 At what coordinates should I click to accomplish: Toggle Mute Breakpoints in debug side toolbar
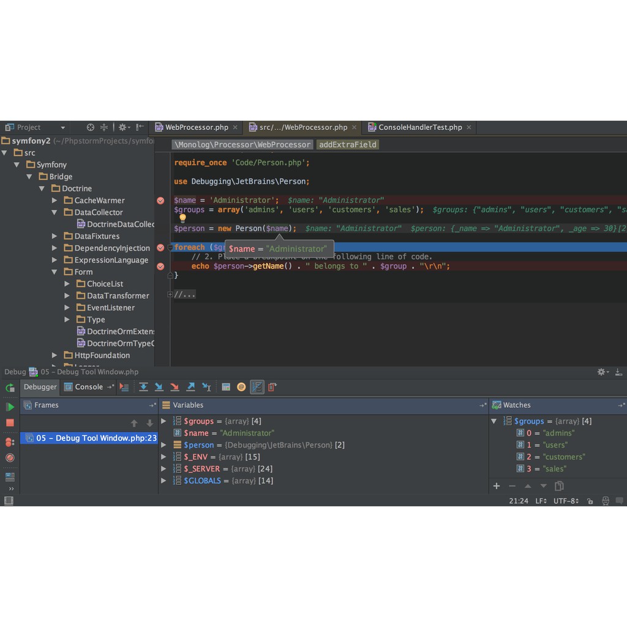(x=10, y=458)
